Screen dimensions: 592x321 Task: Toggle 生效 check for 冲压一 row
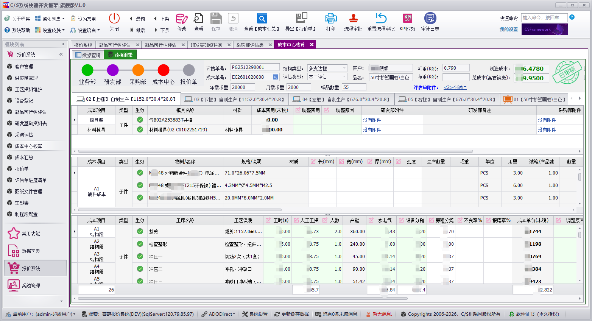(x=140, y=256)
